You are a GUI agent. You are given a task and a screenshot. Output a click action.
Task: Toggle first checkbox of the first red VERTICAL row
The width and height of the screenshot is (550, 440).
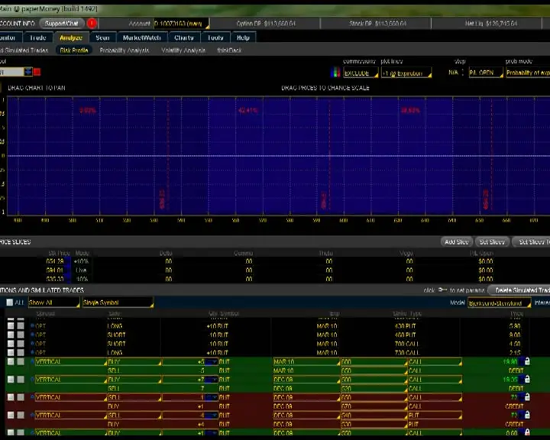pos(11,397)
